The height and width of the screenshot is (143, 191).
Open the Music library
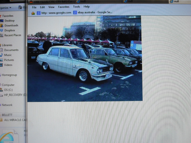coord(8,55)
